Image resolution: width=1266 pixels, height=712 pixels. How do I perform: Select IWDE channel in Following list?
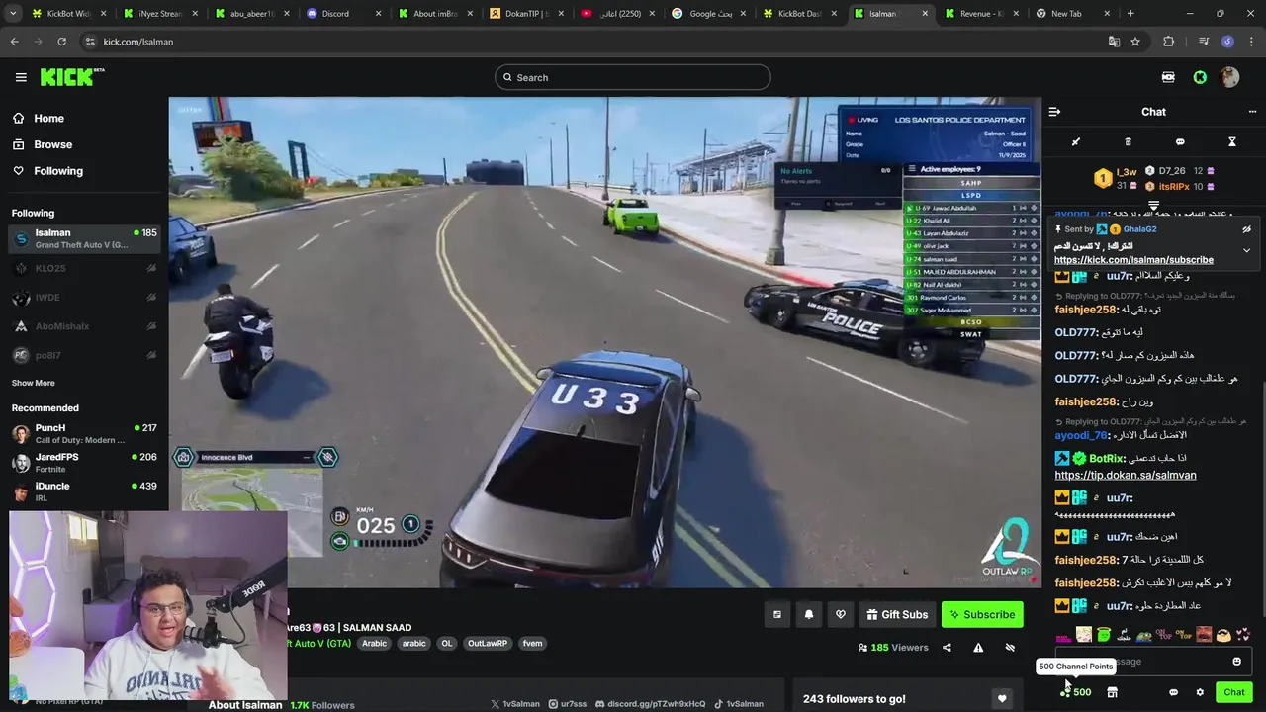click(x=84, y=297)
